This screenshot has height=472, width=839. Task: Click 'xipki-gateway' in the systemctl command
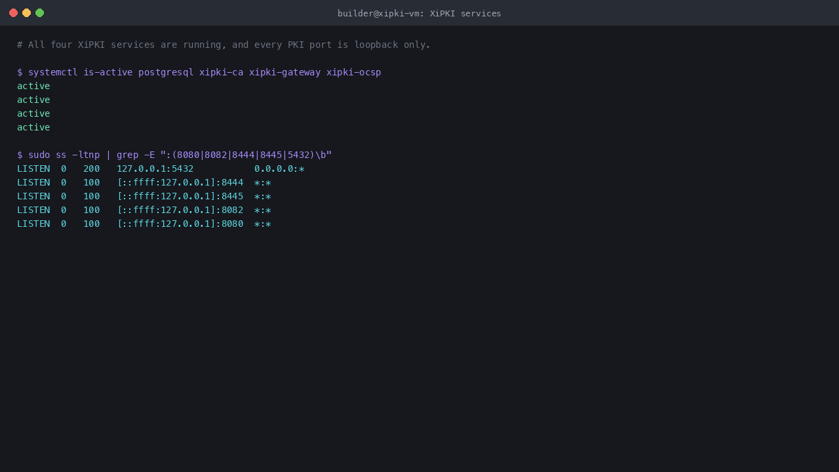[284, 72]
